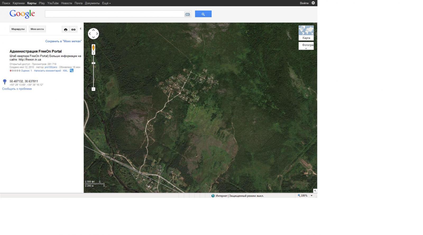The image size is (423, 235).
Task: Collapse the left side panel arrow
Action: click(x=80, y=29)
